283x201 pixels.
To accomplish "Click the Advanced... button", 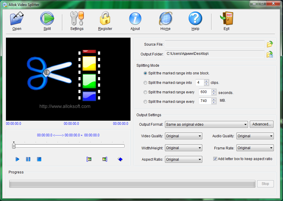I will (x=261, y=124).
